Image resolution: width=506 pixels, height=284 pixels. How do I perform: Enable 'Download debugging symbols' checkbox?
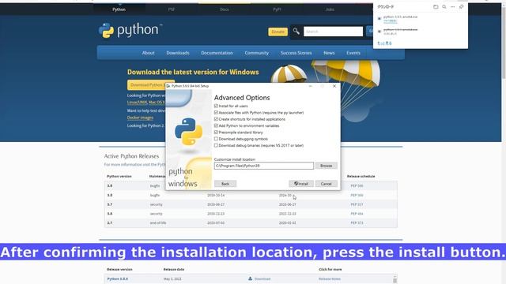pos(216,139)
